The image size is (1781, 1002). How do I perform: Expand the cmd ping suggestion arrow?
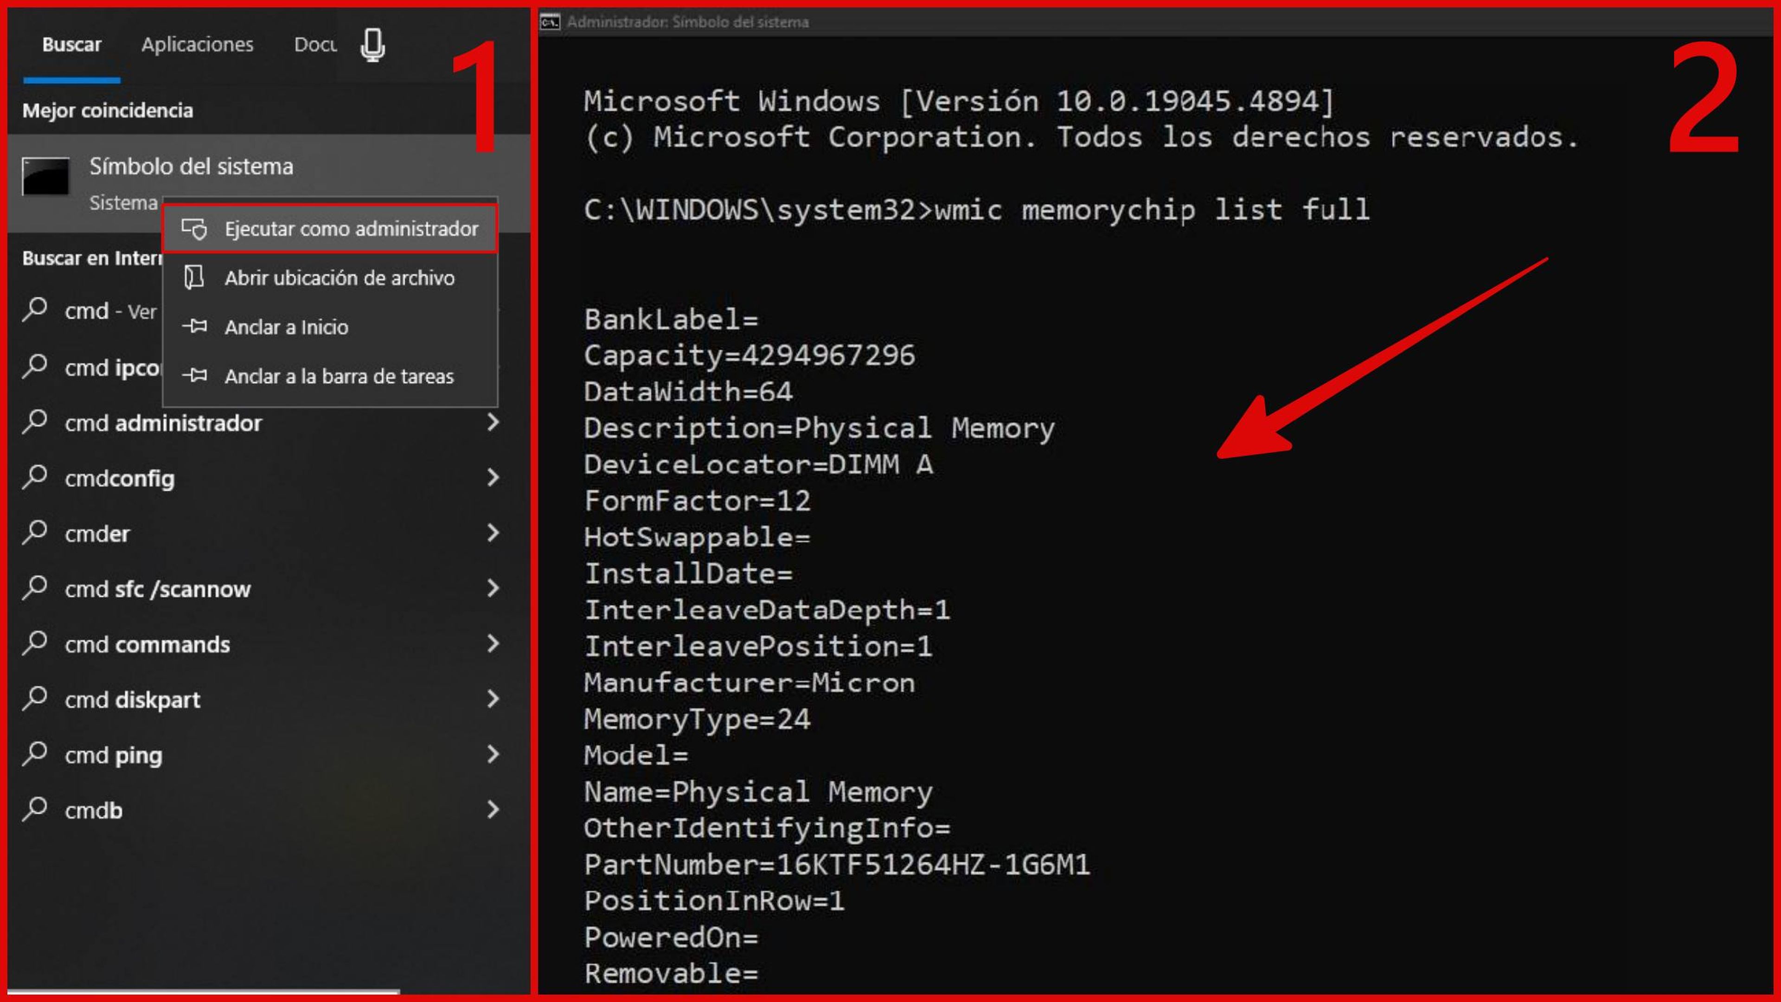tap(493, 754)
